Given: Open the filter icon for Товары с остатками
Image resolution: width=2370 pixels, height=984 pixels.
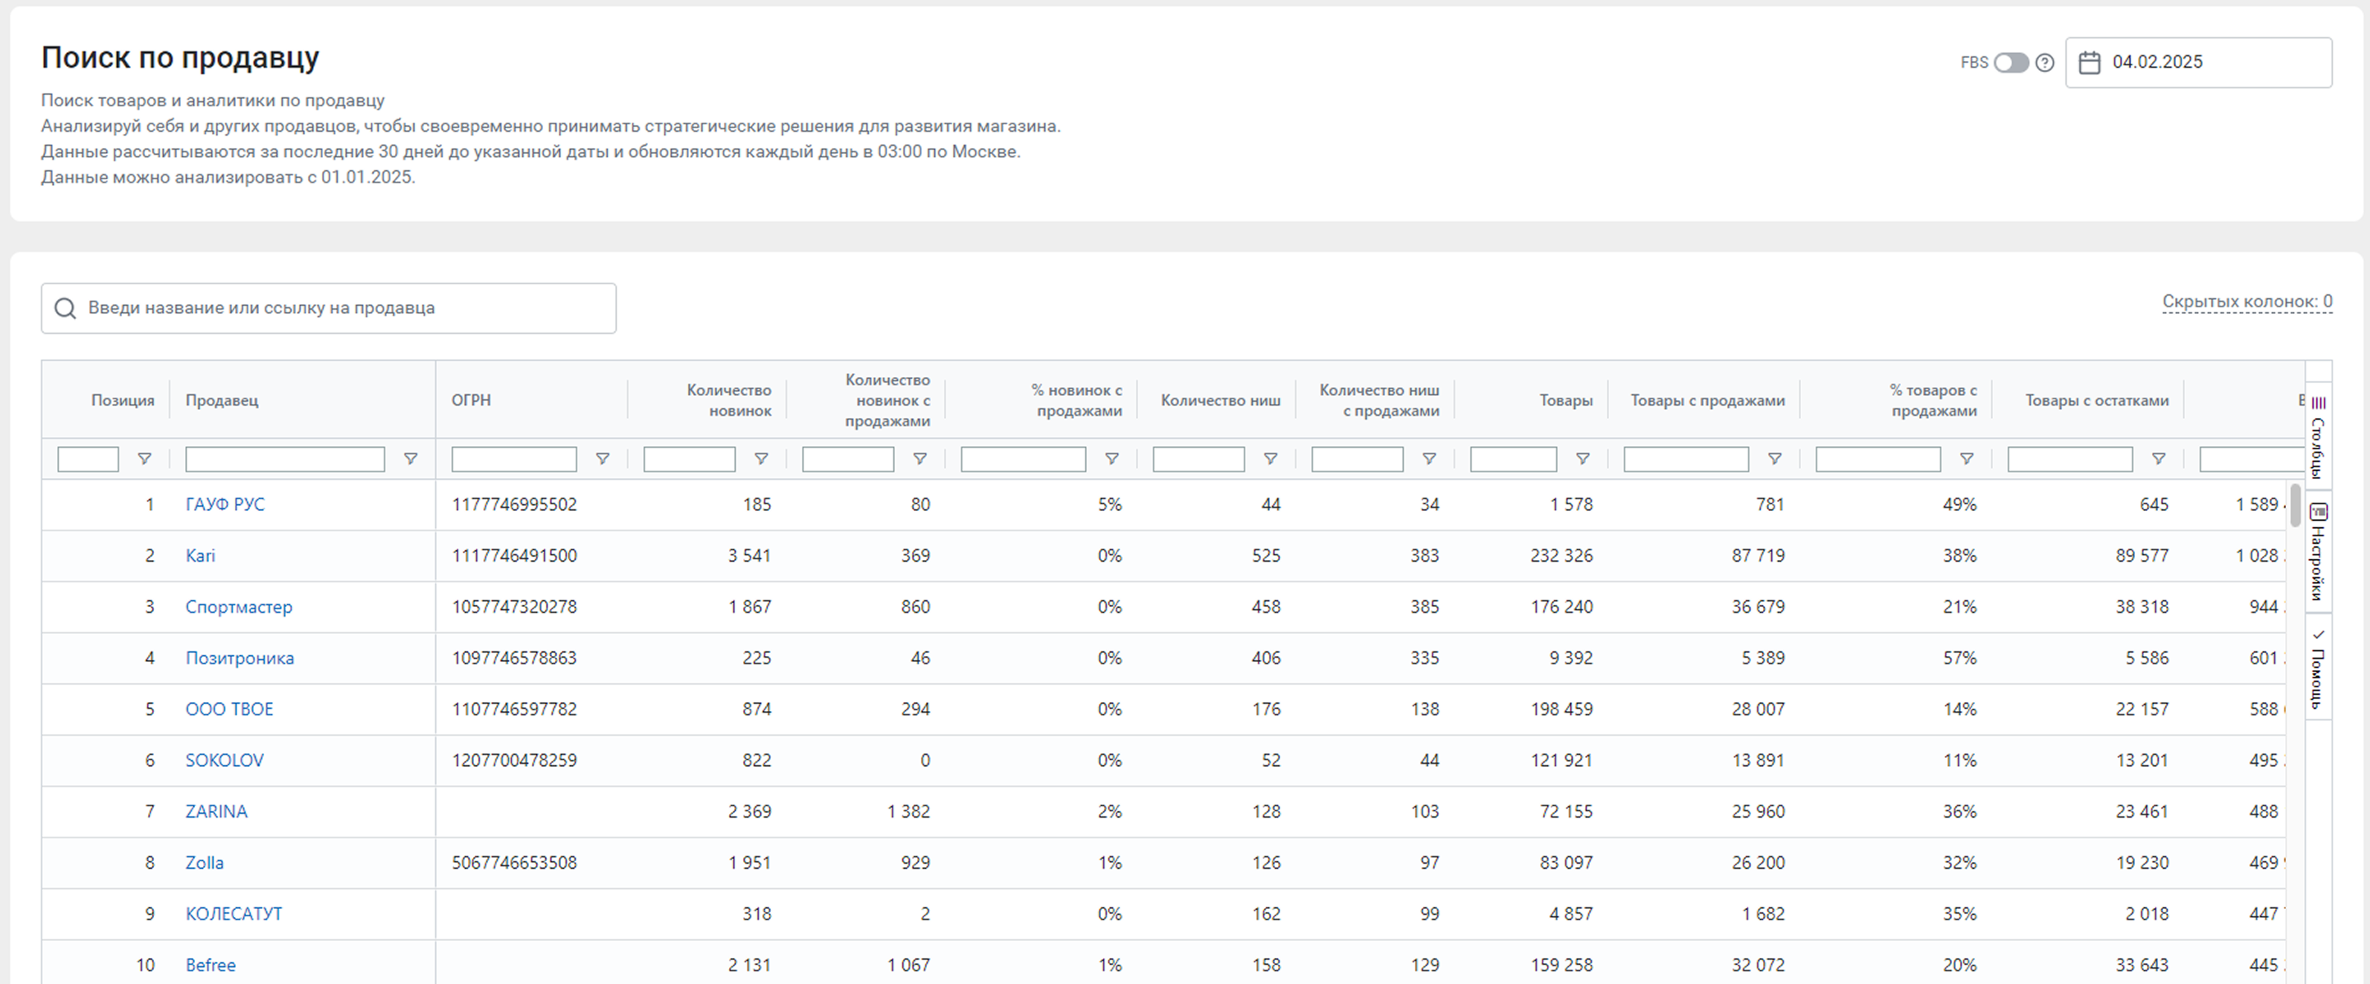Looking at the screenshot, I should coord(2158,459).
